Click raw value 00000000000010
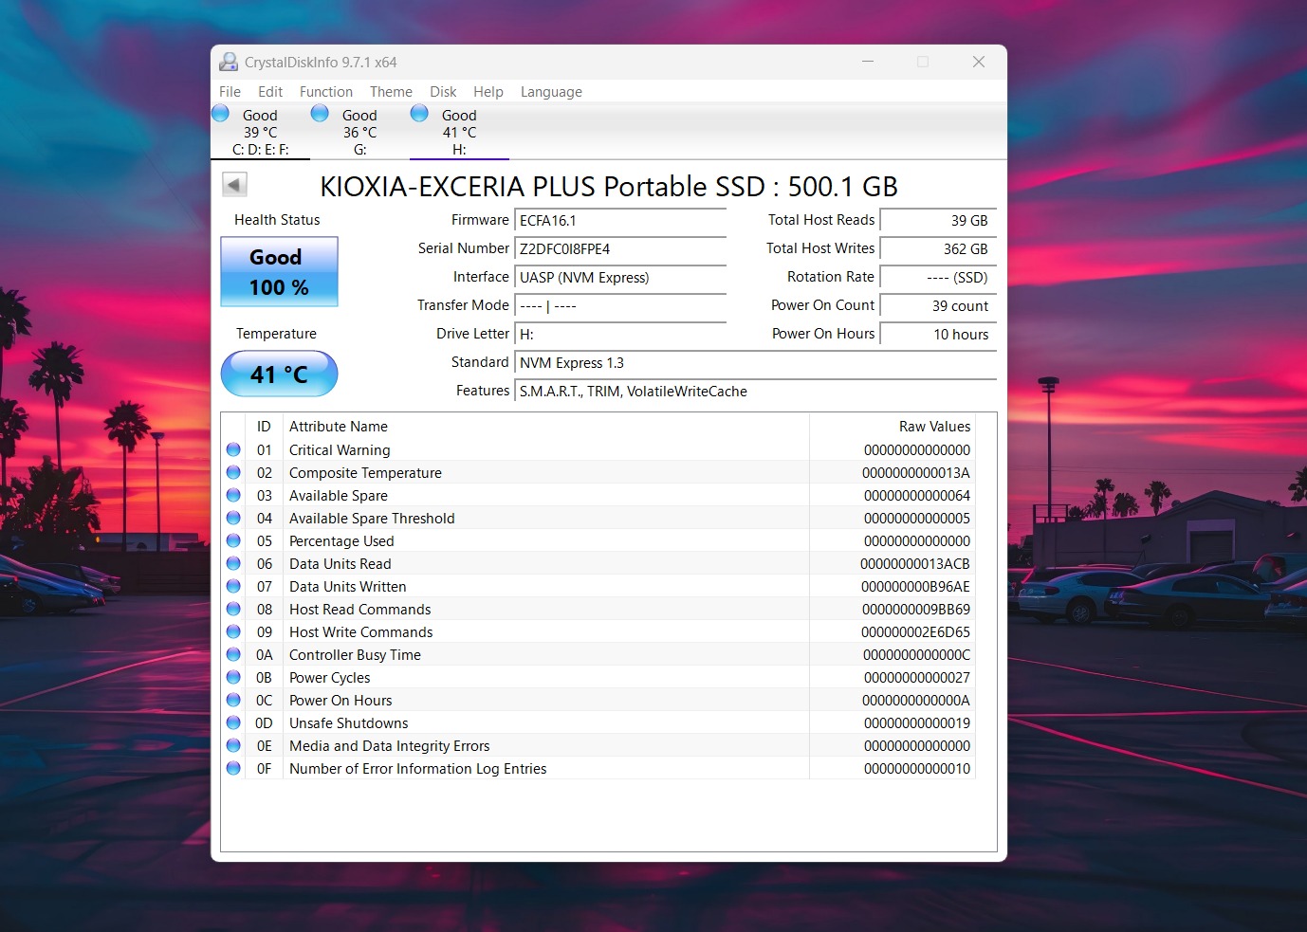The height and width of the screenshot is (932, 1307). point(917,769)
